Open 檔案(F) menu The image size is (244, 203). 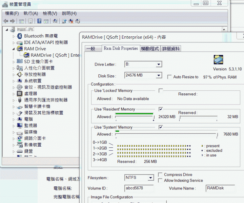pos(12,13)
